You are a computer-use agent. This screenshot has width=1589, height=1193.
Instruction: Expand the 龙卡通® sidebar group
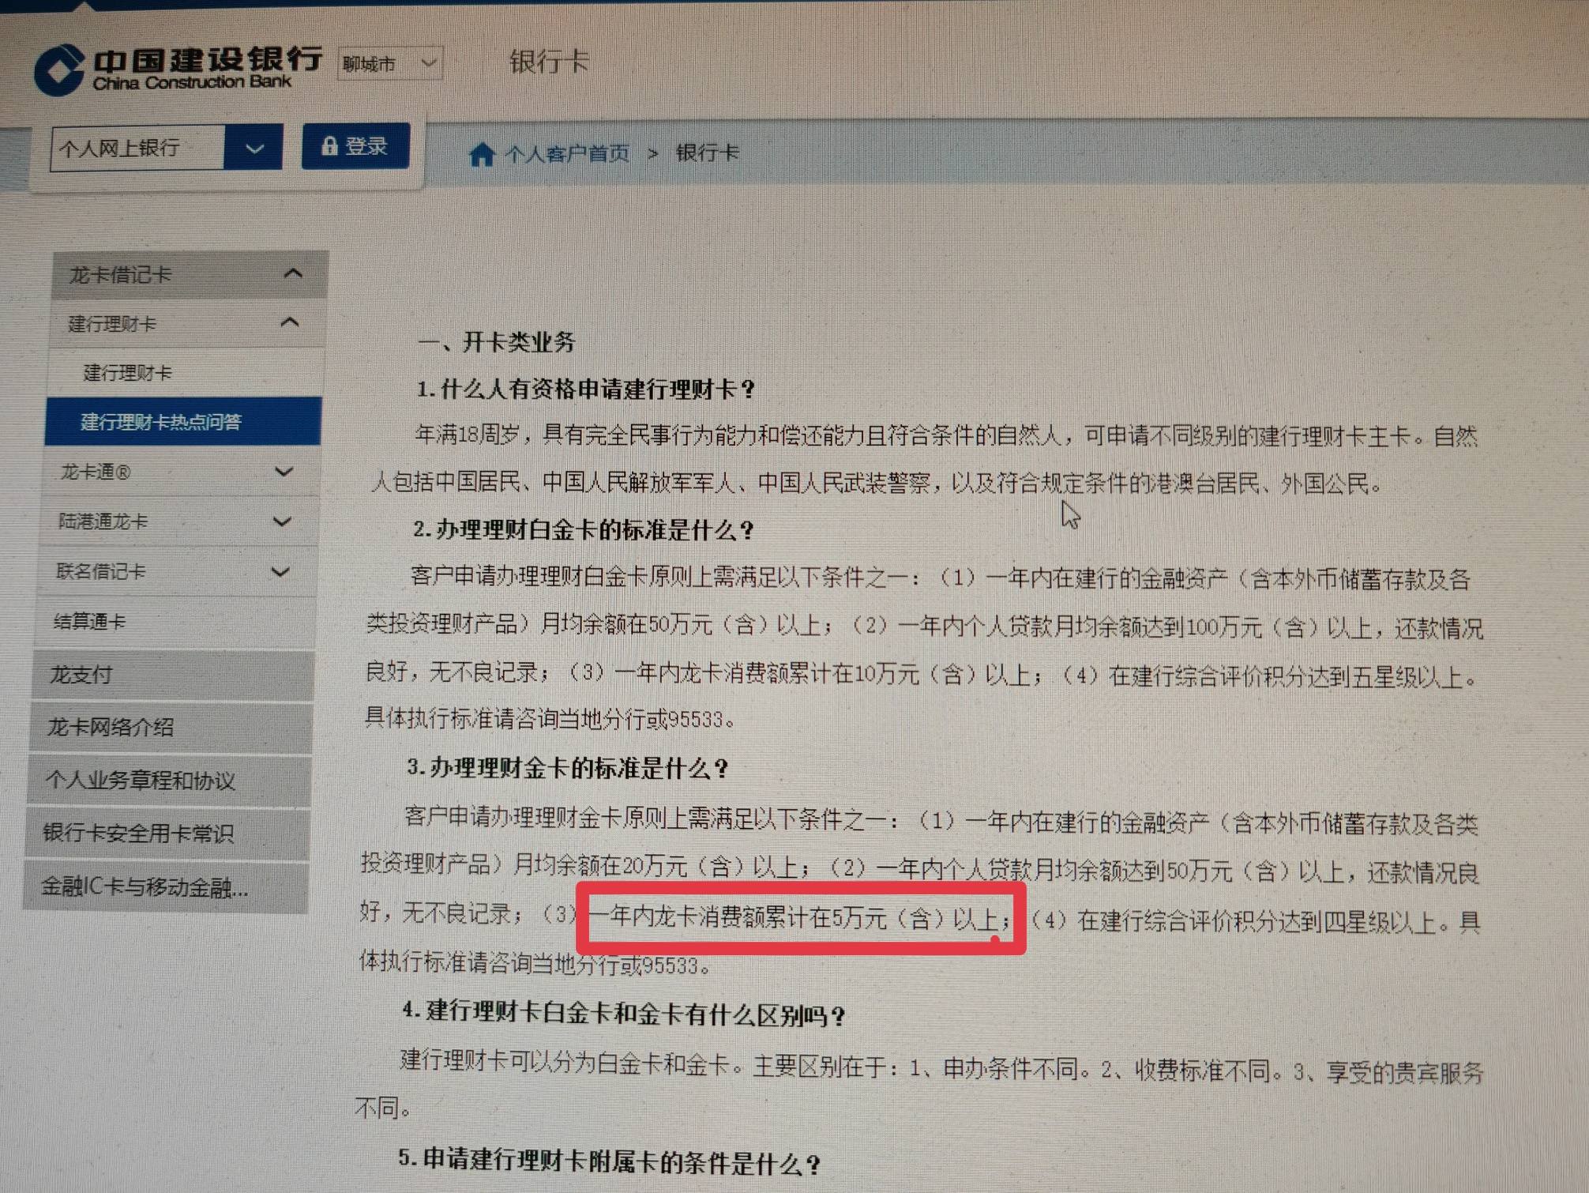coord(181,472)
